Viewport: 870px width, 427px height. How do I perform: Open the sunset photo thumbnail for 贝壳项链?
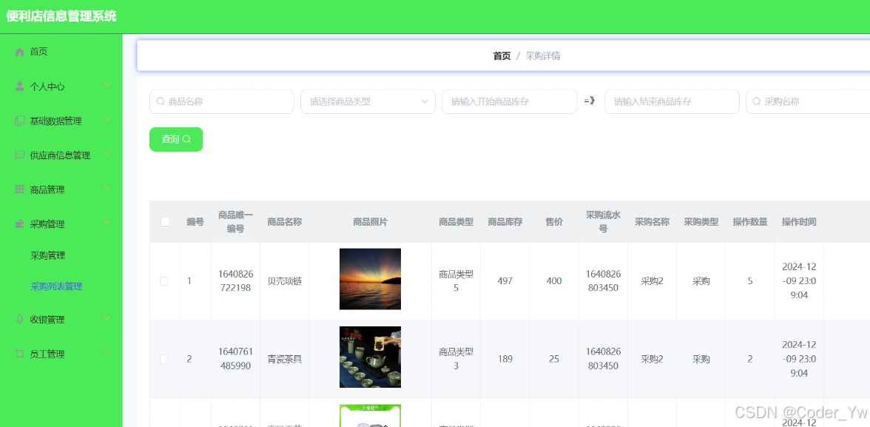370,279
